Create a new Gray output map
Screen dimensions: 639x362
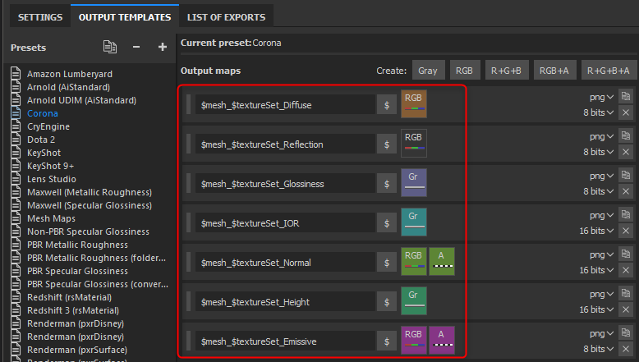click(427, 71)
